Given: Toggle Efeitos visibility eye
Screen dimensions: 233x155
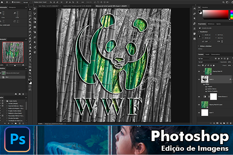Looking at the screenshot, I should click(204, 84).
